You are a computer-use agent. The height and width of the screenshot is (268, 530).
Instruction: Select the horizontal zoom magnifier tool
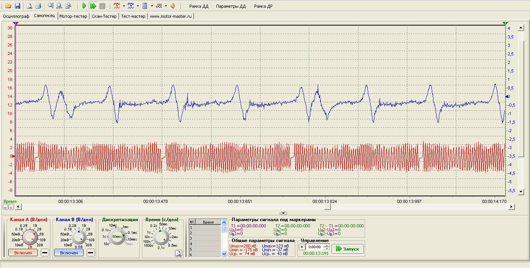click(59, 6)
